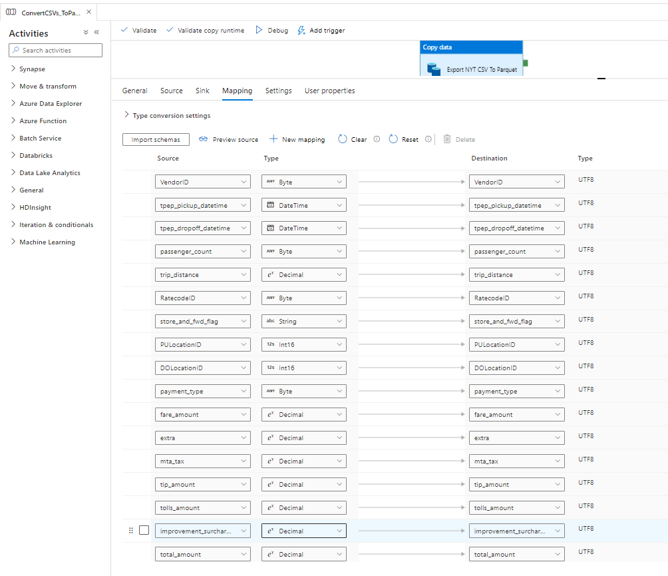
Task: Select Export NYT CSV To Parquet activity label
Action: coord(482,69)
